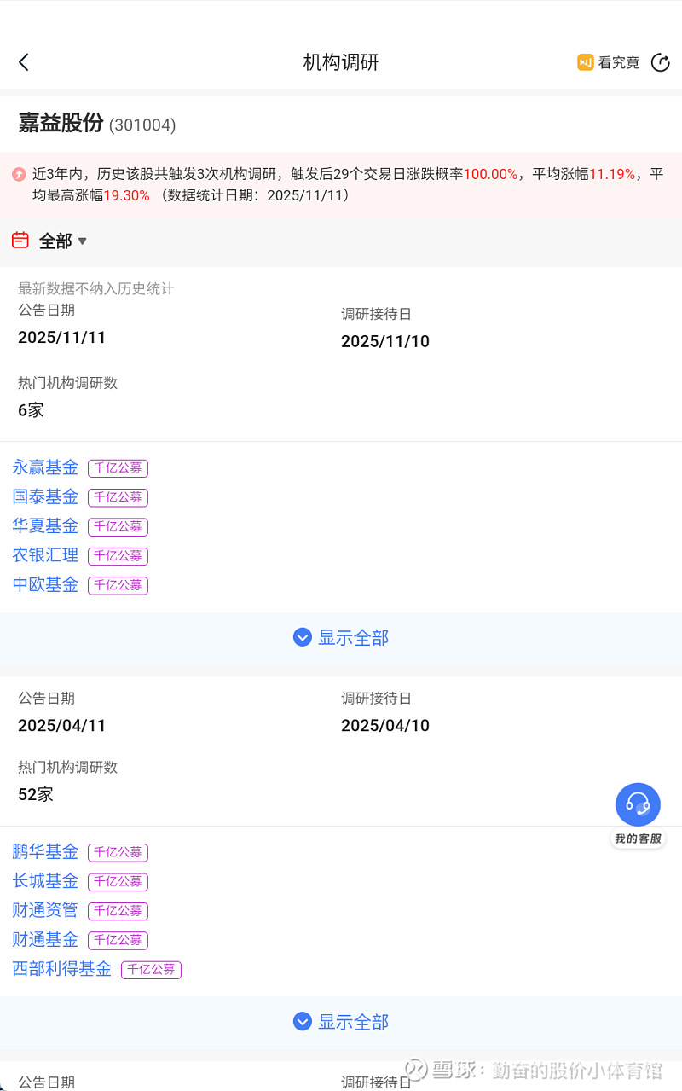Tap the 嘉益股份 stock name header

pos(61,124)
